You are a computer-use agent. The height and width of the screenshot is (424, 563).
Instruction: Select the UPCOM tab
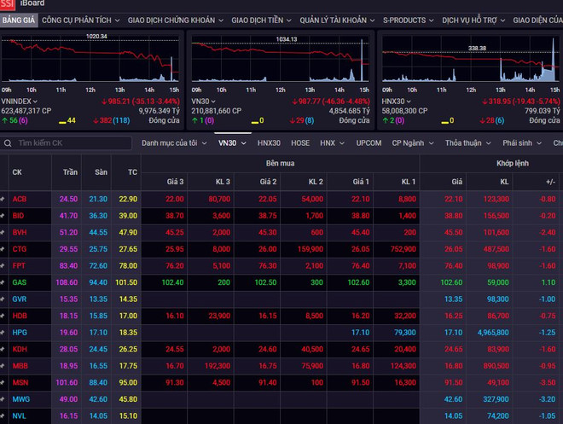[369, 143]
